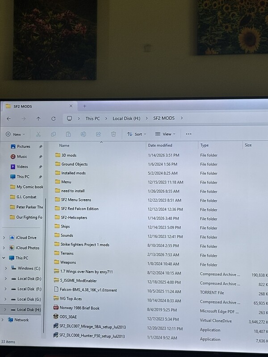Select the IVG Top Aces archive icon
The height and width of the screenshot is (357, 268).
pos(56,298)
